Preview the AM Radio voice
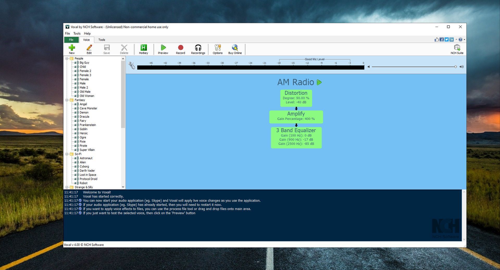Viewport: 500px width, 270px height. click(319, 82)
